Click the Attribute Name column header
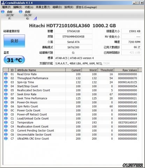 pos(41,70)
